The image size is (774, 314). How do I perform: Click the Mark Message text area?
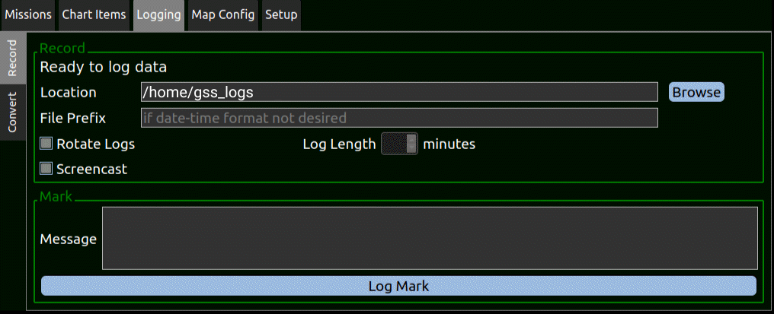[x=430, y=238]
